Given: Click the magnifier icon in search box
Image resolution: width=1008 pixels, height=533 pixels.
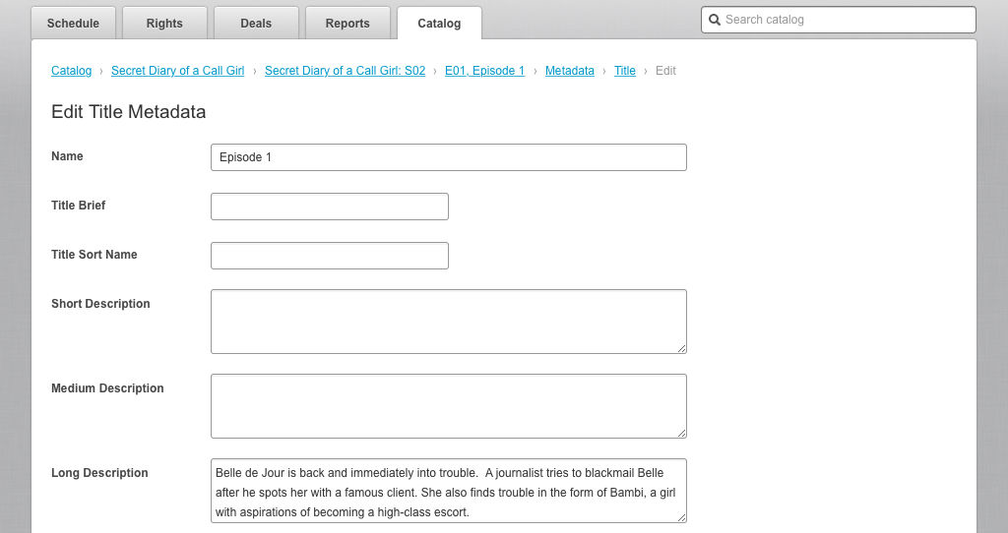Looking at the screenshot, I should (x=715, y=20).
